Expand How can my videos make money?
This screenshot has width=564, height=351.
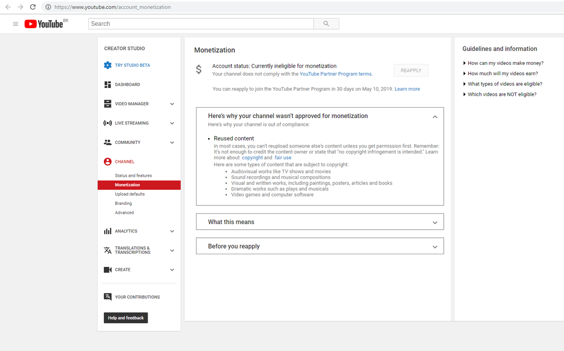coord(503,63)
